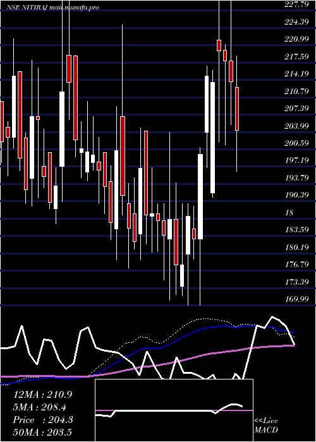Screen dimensions: 316x442
Task: Click the 173.39 price axis label
Action: (x=297, y=282)
